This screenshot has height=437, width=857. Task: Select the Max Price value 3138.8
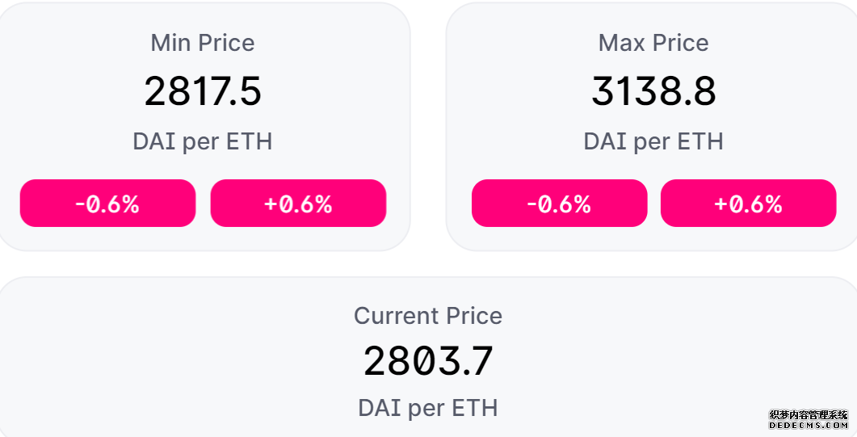point(653,90)
